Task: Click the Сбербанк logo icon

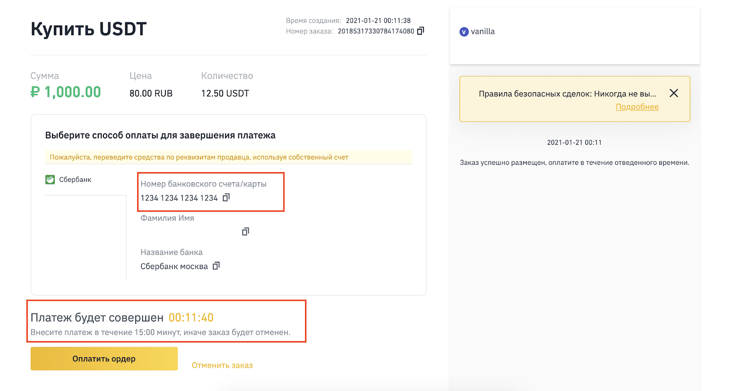Action: point(50,180)
